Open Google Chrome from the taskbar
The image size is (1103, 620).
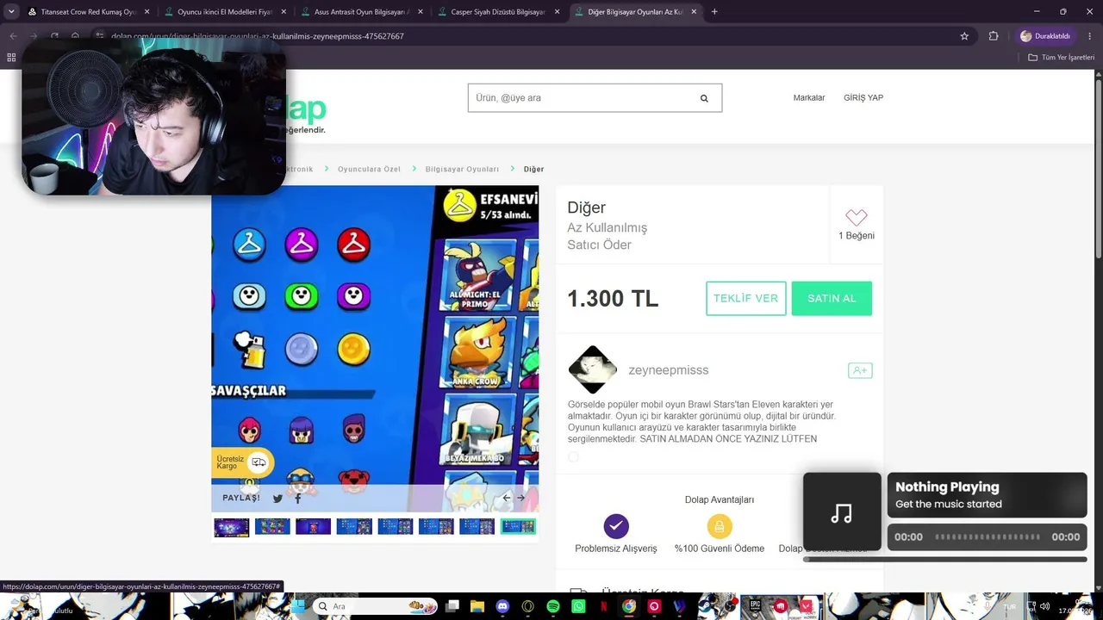[629, 606]
